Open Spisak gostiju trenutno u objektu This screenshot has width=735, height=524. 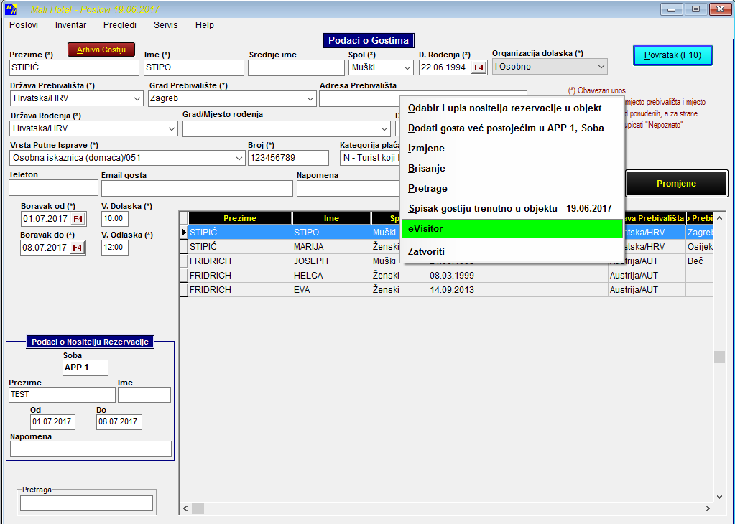[512, 208]
